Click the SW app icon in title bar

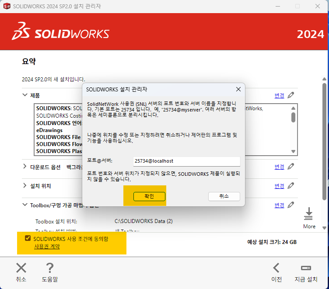pyautogui.click(x=7, y=6)
